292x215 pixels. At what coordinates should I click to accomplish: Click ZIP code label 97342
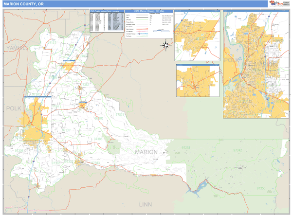237,150
